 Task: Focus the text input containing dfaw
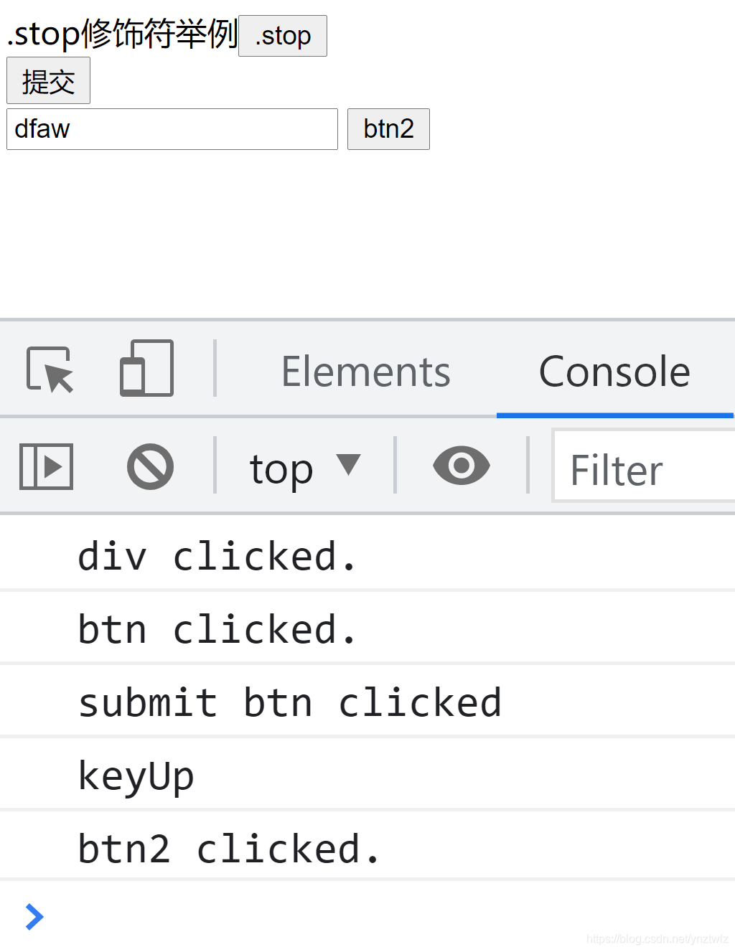172,129
